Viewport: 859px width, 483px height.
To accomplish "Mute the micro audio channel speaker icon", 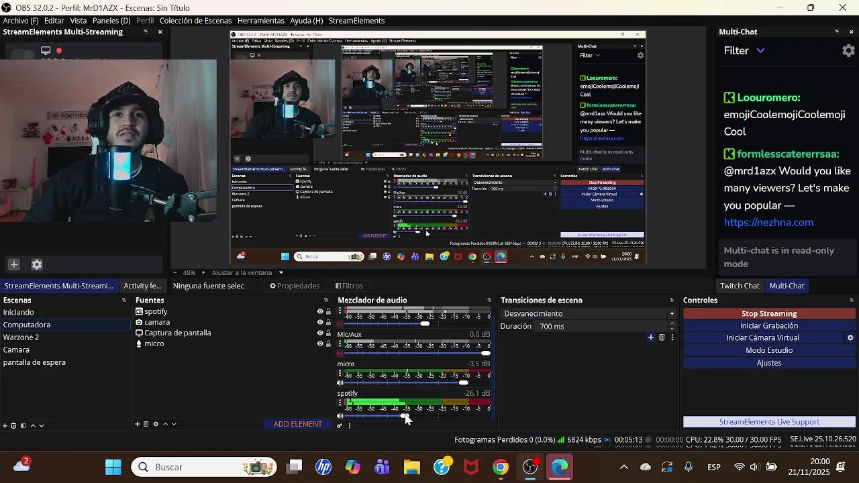I will tap(340, 383).
